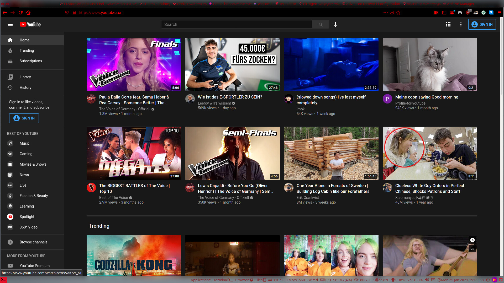Open the YouTube hamburger guide menu
The image size is (504, 283).
coord(10,24)
